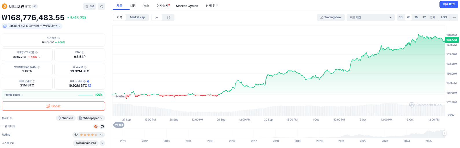
Task: Click the Boost button
Action: [x=53, y=106]
